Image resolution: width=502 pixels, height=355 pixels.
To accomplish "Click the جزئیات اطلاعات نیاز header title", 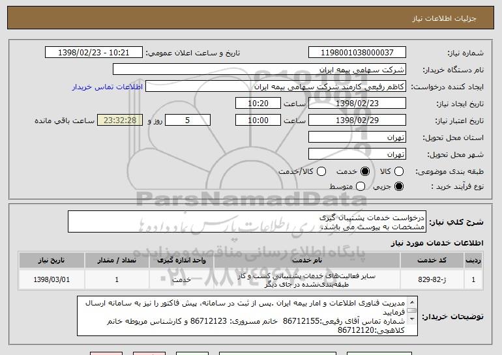I will coord(444,18).
